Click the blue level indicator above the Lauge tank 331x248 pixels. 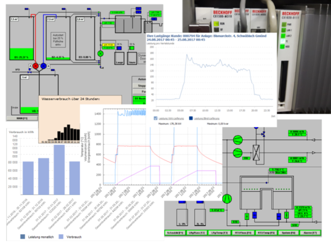coord(119,48)
